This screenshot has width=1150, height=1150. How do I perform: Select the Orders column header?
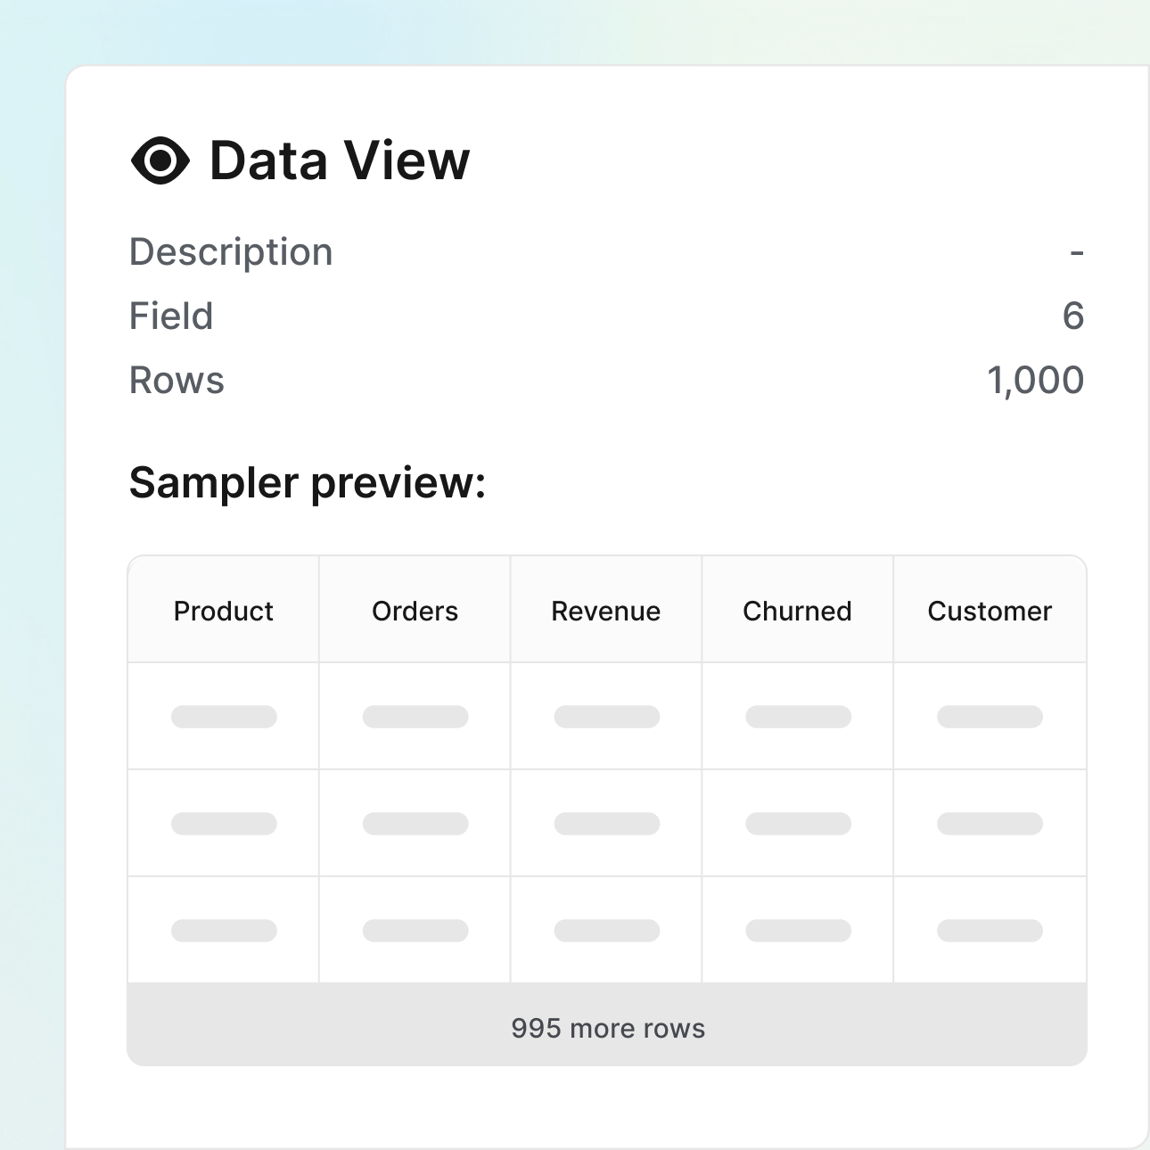[414, 611]
